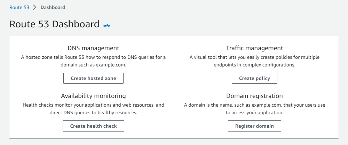348x145 pixels.
Task: Click the visual tool description text
Action: click(x=255, y=61)
